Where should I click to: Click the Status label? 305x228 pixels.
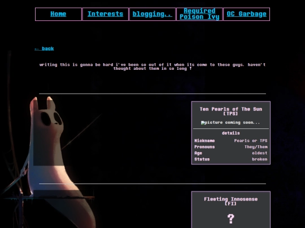click(202, 159)
